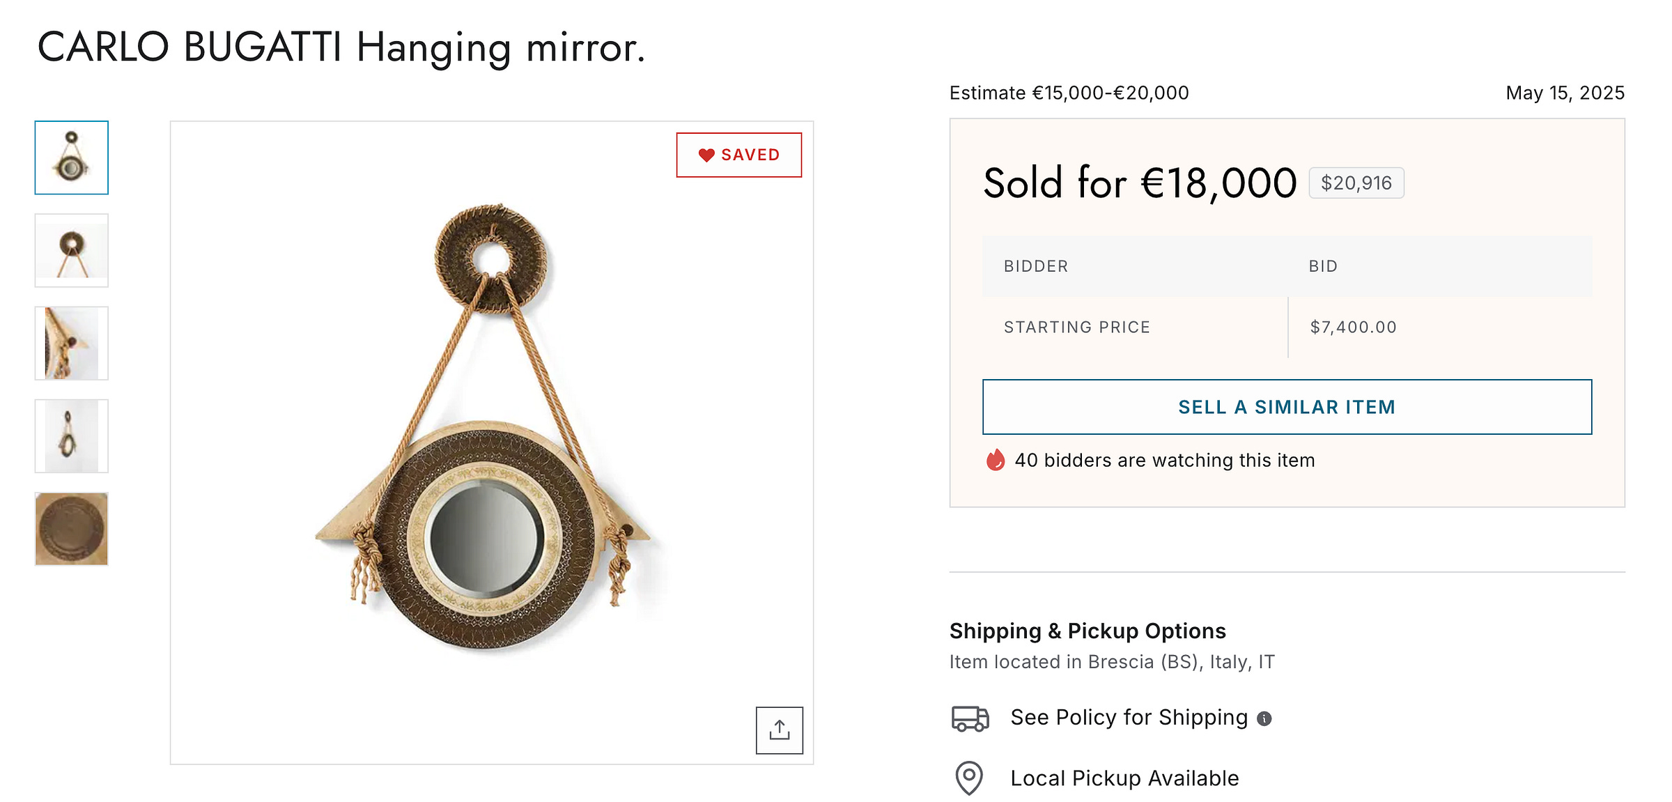Click the delivery truck shipping icon
This screenshot has width=1672, height=802.
(x=970, y=718)
